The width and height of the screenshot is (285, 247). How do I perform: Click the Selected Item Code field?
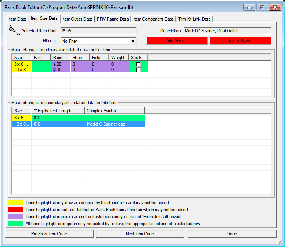98,31
